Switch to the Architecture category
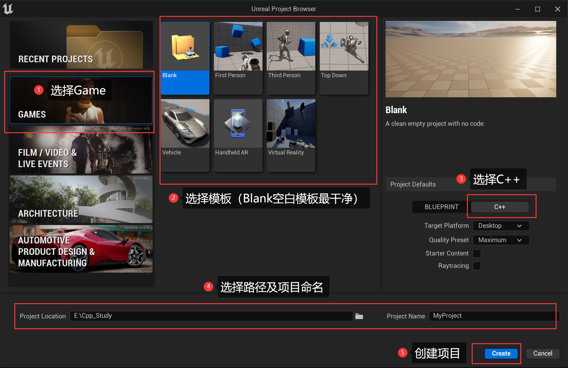Screen dimensions: 568x368 (81, 199)
